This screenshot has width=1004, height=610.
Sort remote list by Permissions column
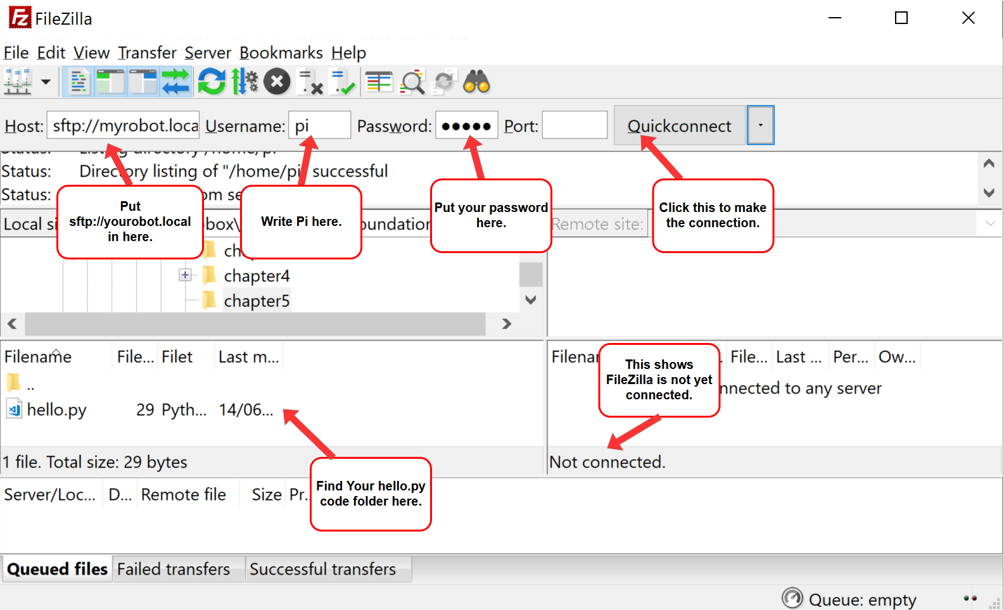[x=851, y=357]
